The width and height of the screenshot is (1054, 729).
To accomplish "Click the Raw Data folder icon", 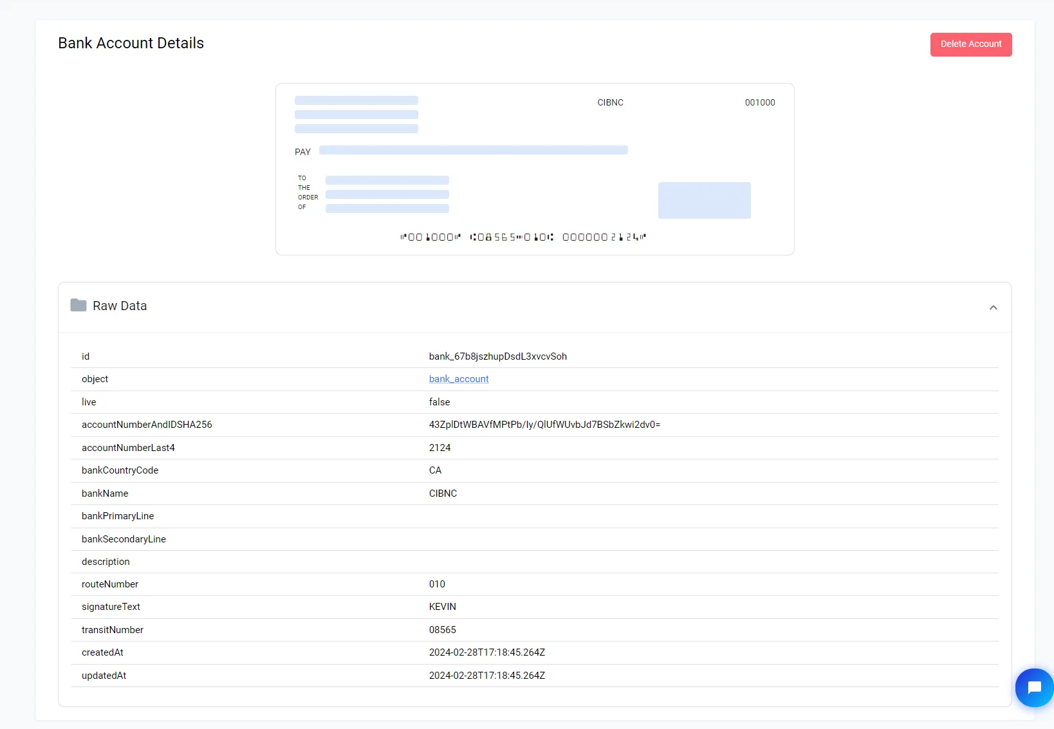I will click(79, 305).
